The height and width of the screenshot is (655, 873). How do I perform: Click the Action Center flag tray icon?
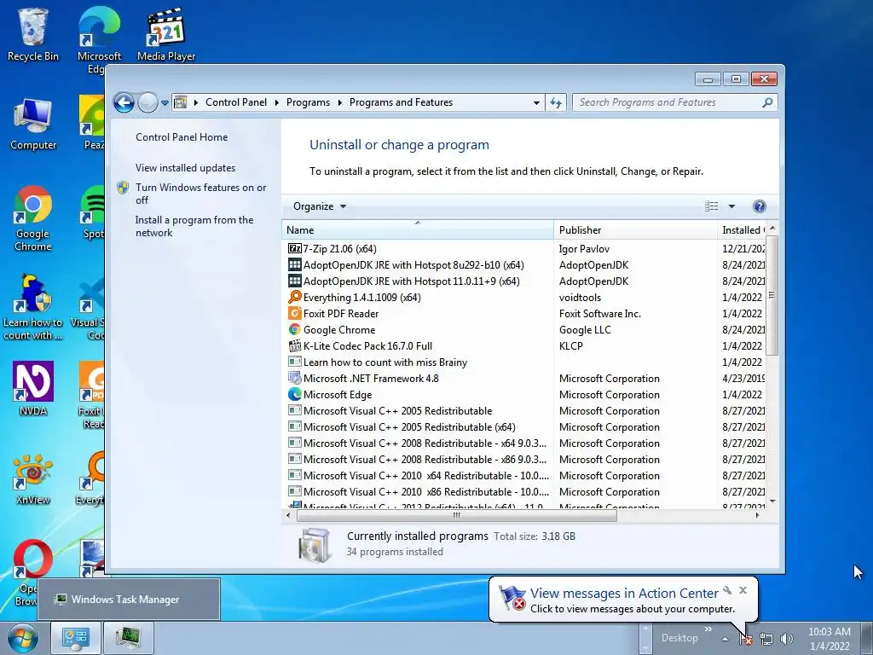(x=746, y=639)
